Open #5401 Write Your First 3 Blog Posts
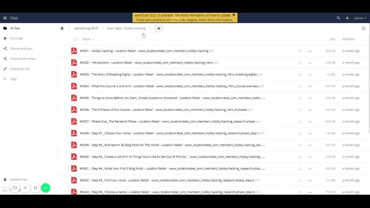Screen dimensions: 370x208 [172, 168]
